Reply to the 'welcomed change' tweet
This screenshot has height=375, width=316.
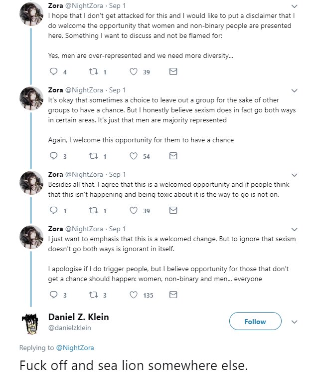53,295
